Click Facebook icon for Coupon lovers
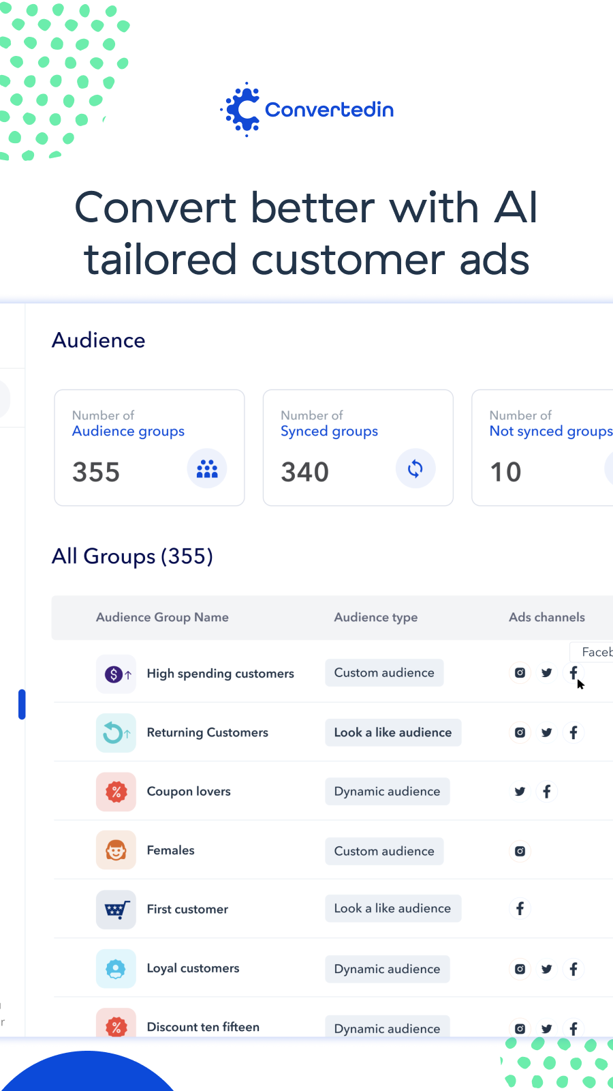The width and height of the screenshot is (613, 1091). point(546,792)
